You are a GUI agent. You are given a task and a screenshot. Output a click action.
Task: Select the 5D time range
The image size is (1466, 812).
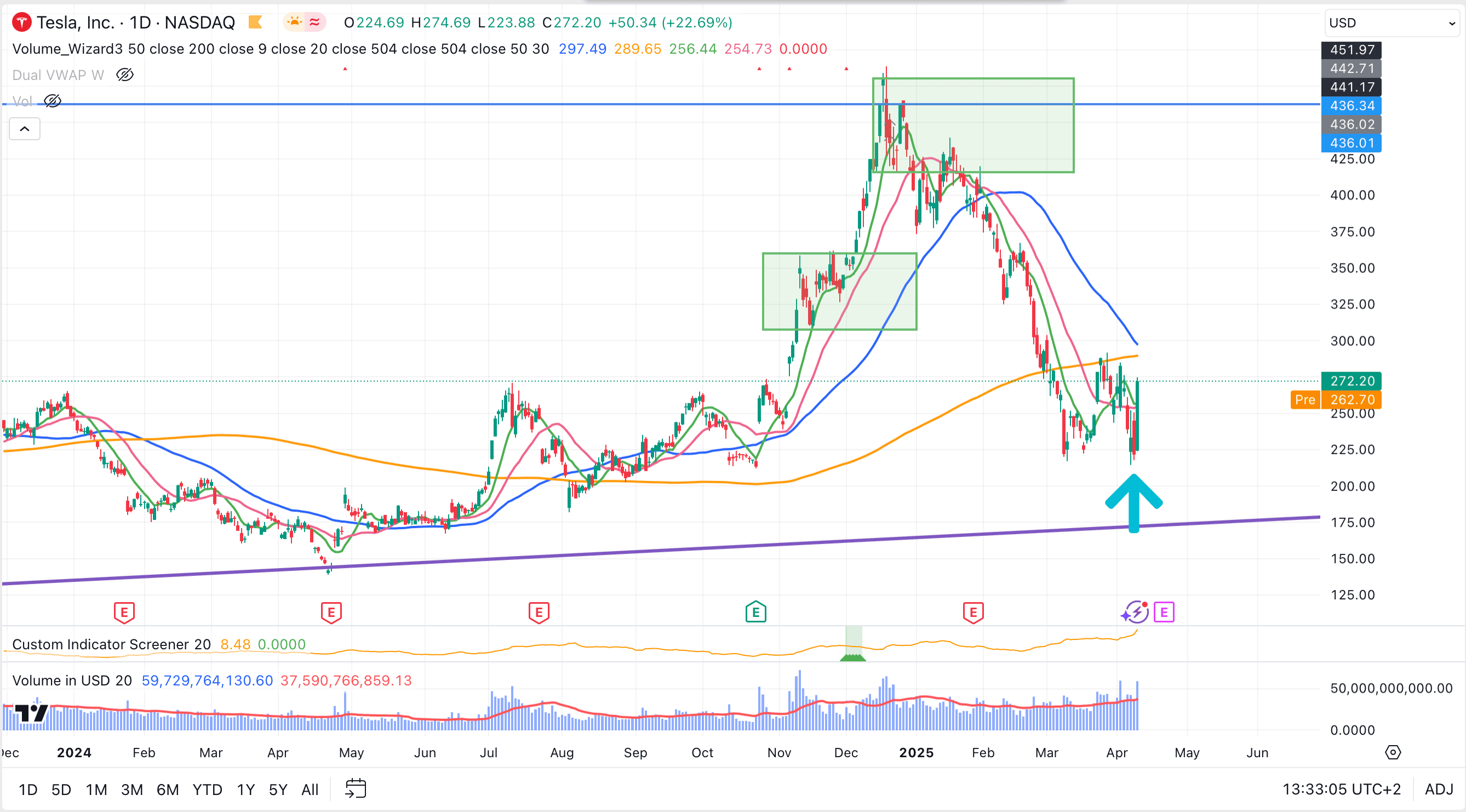click(x=61, y=790)
